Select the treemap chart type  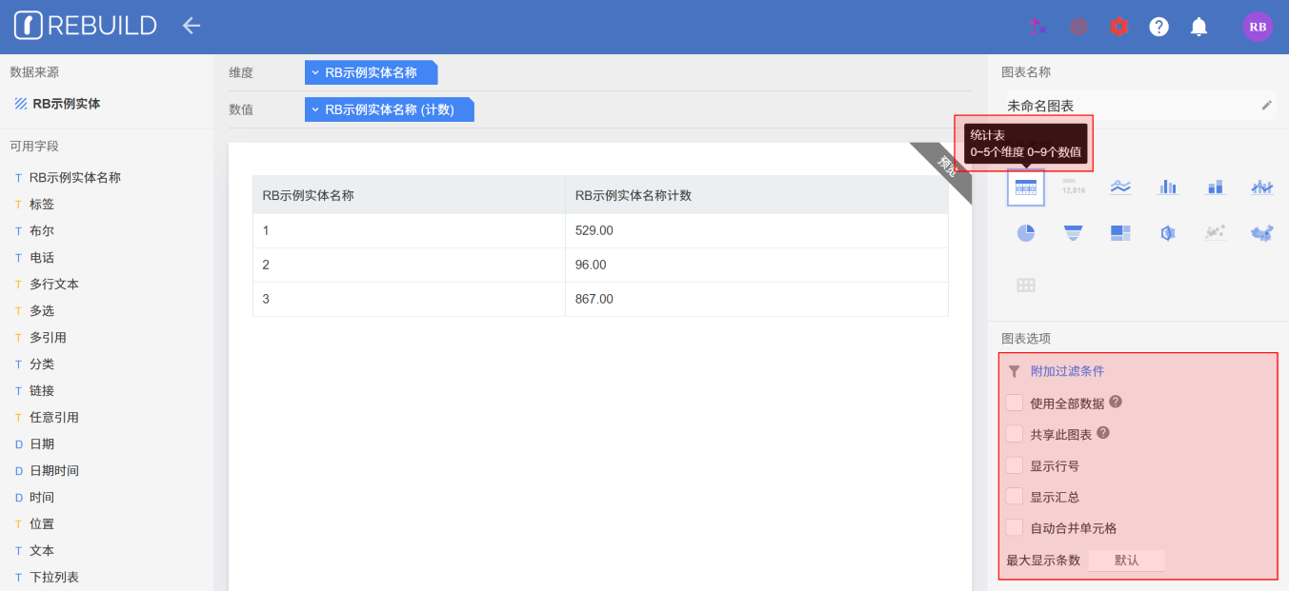pos(1120,233)
